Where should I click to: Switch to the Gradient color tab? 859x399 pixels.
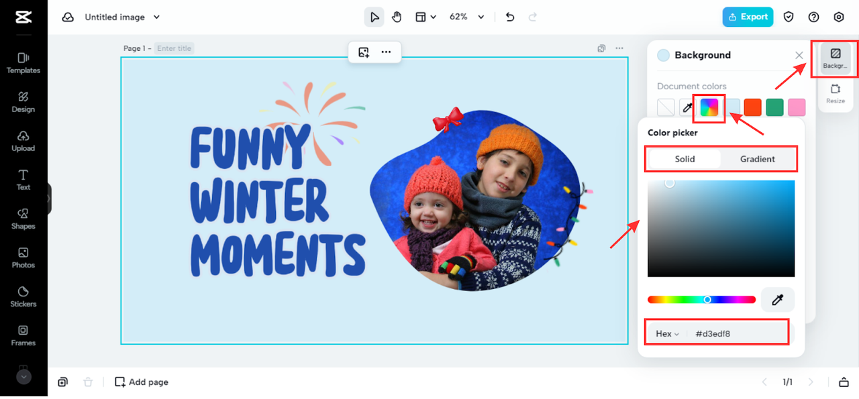tap(758, 159)
